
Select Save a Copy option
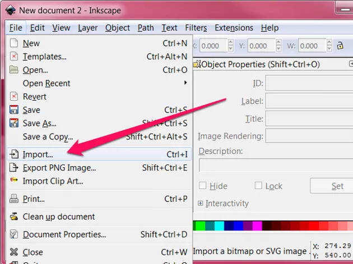pos(48,136)
